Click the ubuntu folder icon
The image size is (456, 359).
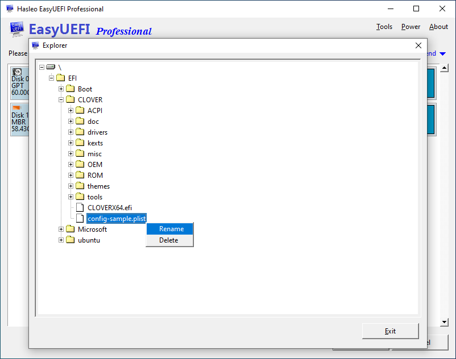click(70, 239)
